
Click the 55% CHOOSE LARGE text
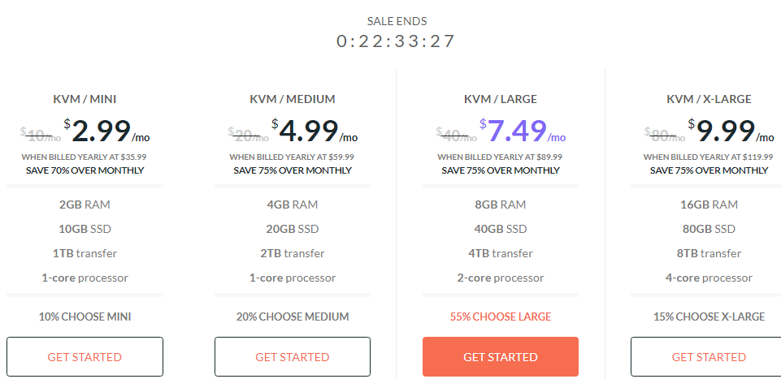click(x=501, y=317)
